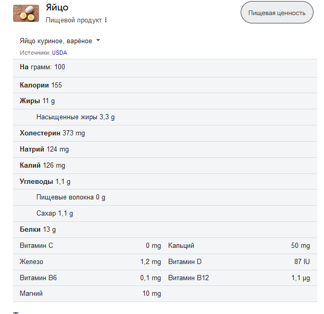Select the Жиры 11 g row

click(165, 101)
